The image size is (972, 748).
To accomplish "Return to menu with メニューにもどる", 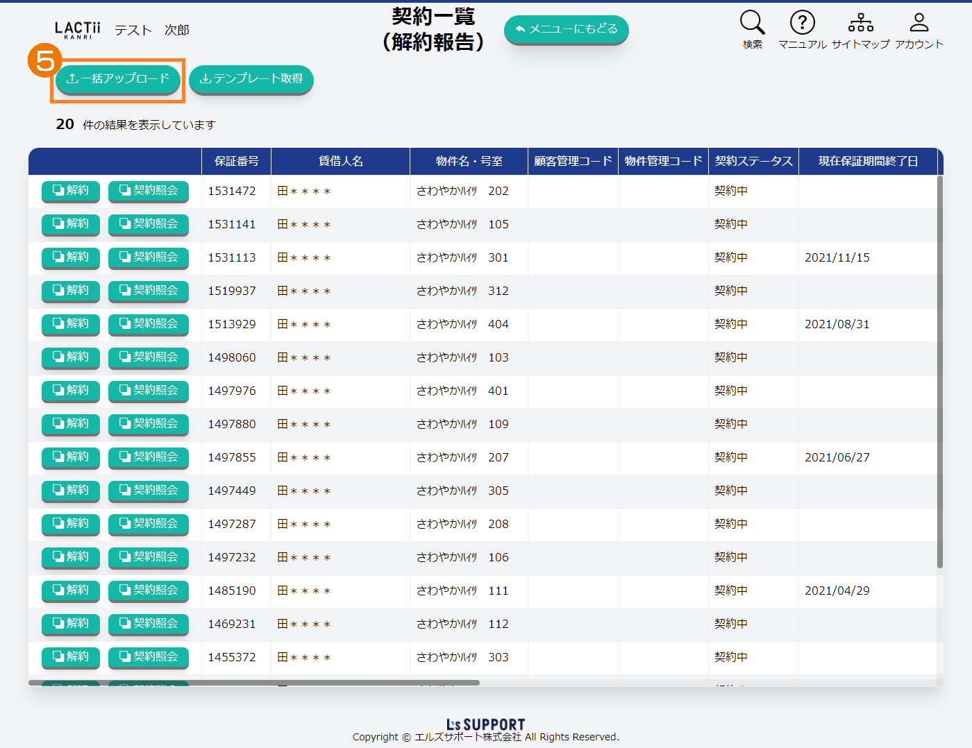I will pyautogui.click(x=566, y=29).
